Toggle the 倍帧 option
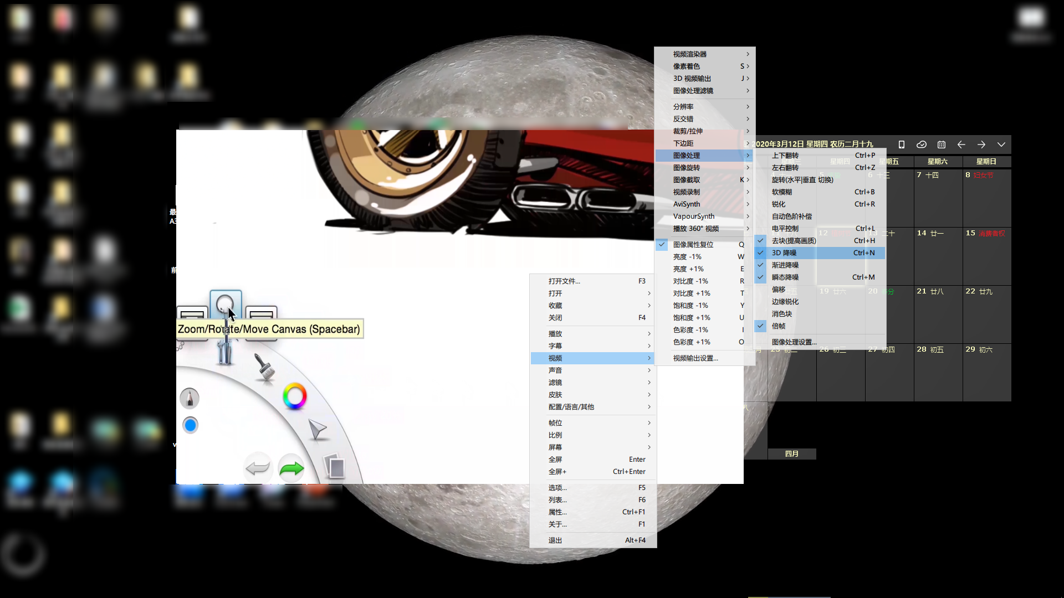 pyautogui.click(x=820, y=326)
